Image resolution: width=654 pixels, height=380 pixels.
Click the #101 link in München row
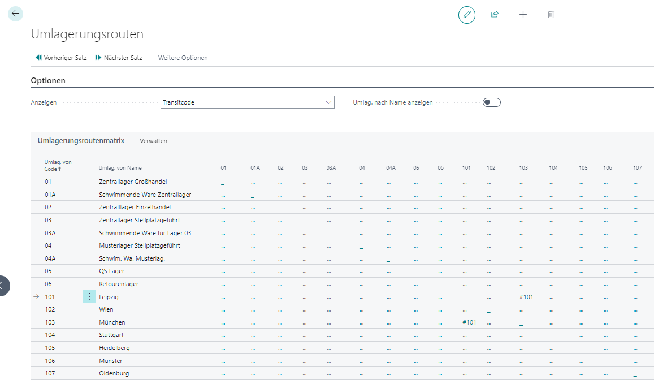[x=469, y=322]
